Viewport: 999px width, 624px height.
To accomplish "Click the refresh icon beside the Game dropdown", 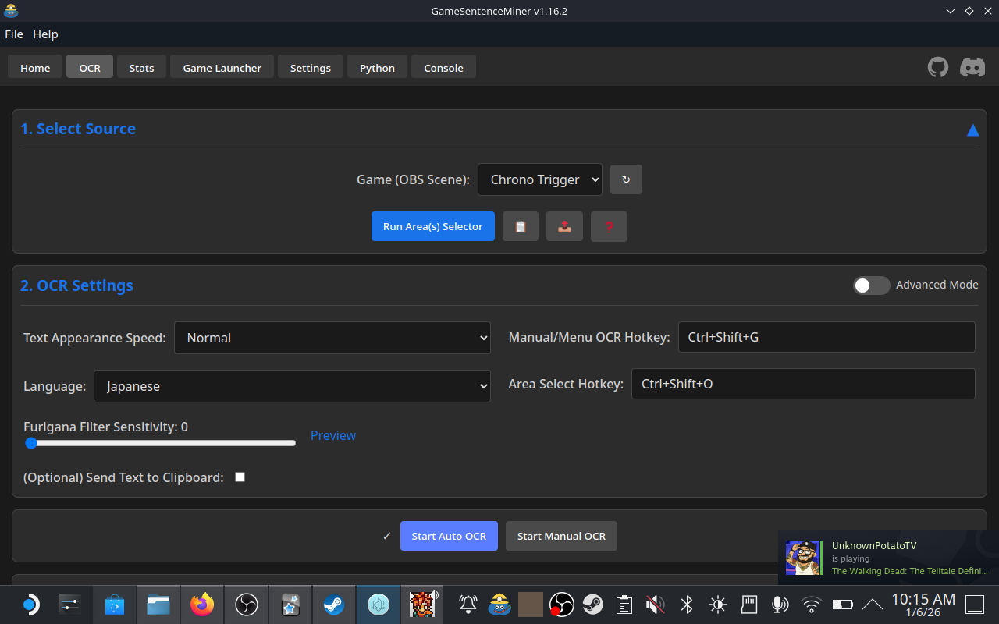I will pyautogui.click(x=626, y=179).
